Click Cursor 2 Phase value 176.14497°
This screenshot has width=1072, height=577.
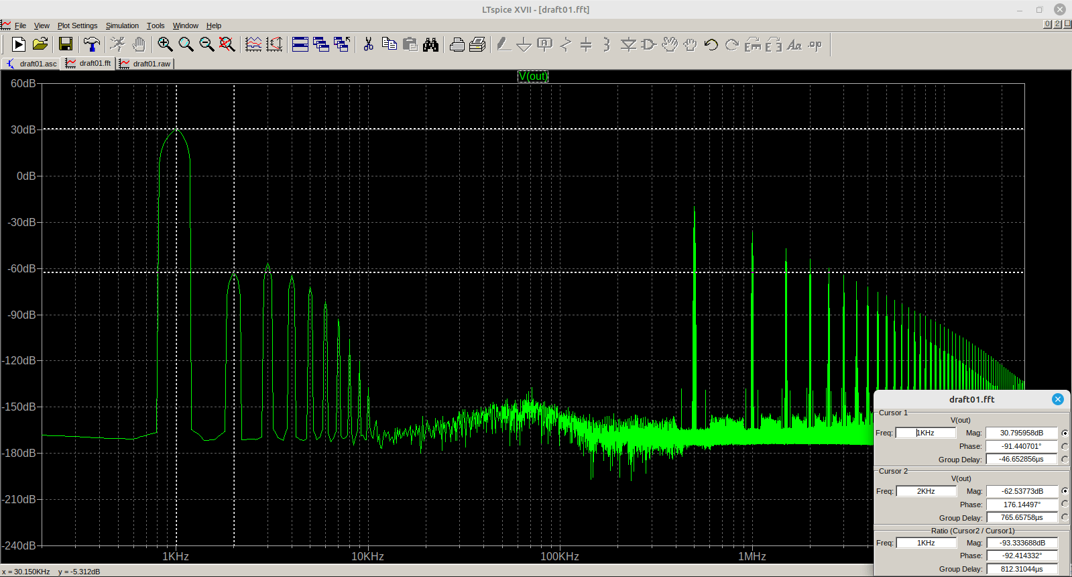1022,505
